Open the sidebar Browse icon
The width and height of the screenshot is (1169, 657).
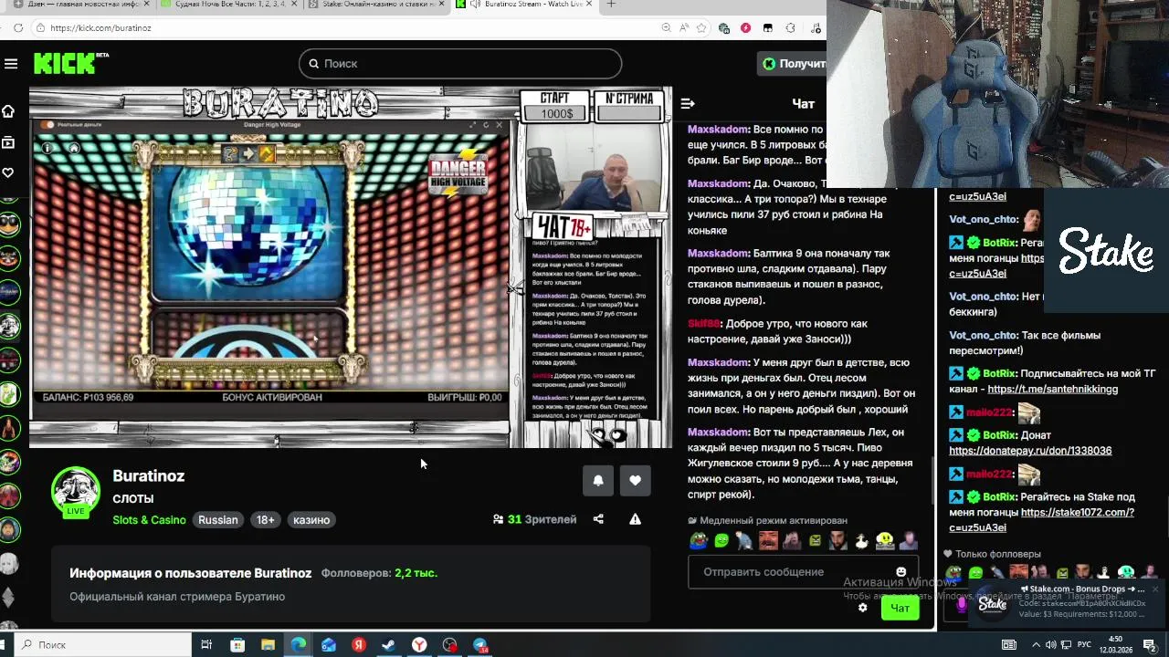pyautogui.click(x=8, y=142)
